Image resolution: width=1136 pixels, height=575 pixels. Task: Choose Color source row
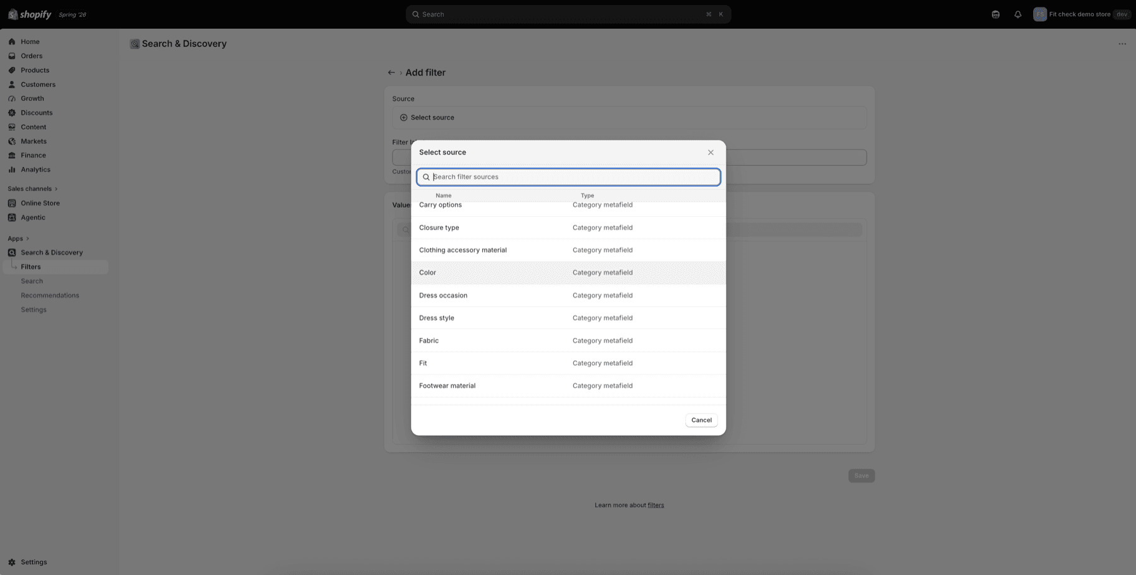568,273
